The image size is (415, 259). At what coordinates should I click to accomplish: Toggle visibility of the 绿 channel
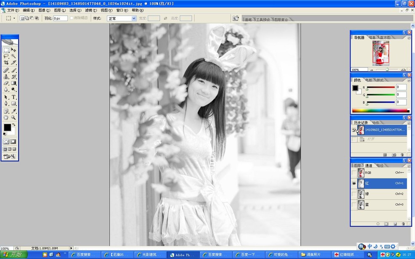coord(353,193)
